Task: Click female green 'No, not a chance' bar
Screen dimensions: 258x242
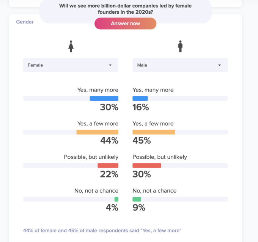Action: pos(116,199)
